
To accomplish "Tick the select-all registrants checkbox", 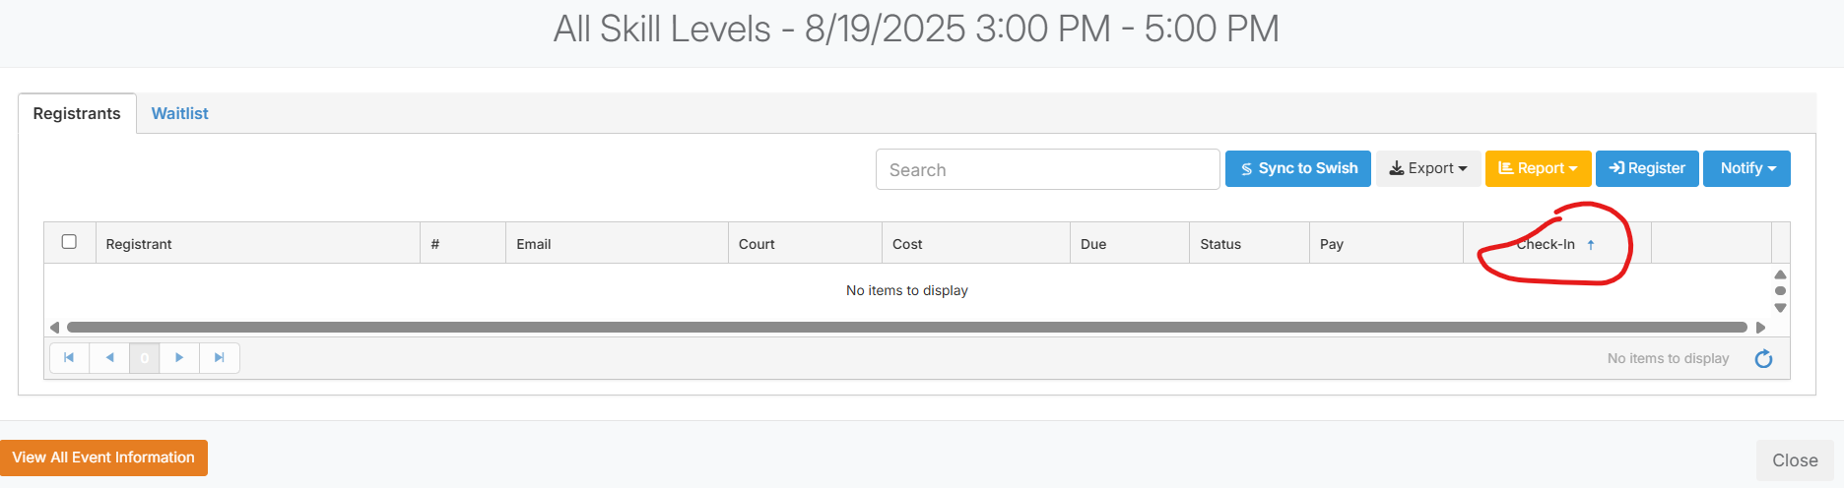I will pos(69,242).
